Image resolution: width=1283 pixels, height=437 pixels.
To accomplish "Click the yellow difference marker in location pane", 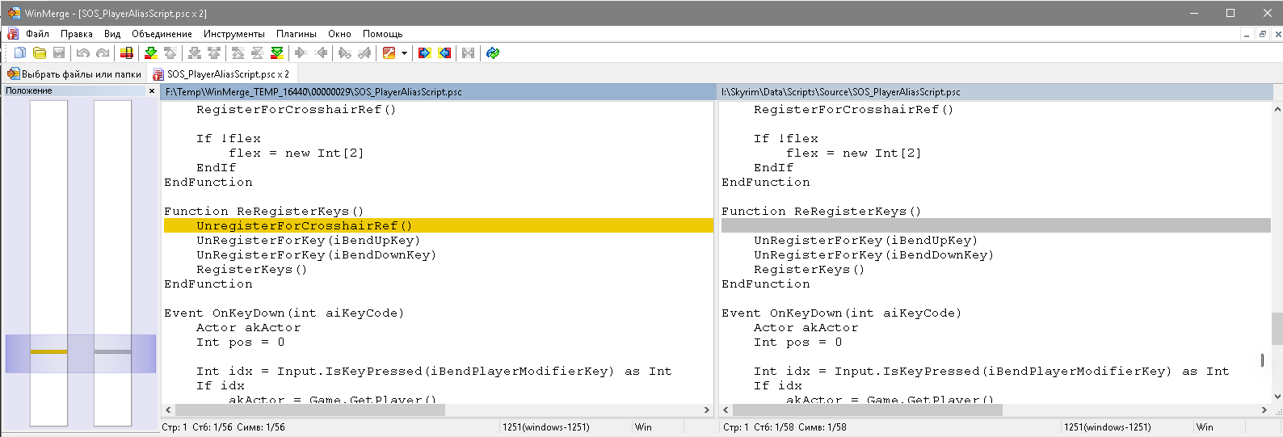I will click(48, 351).
